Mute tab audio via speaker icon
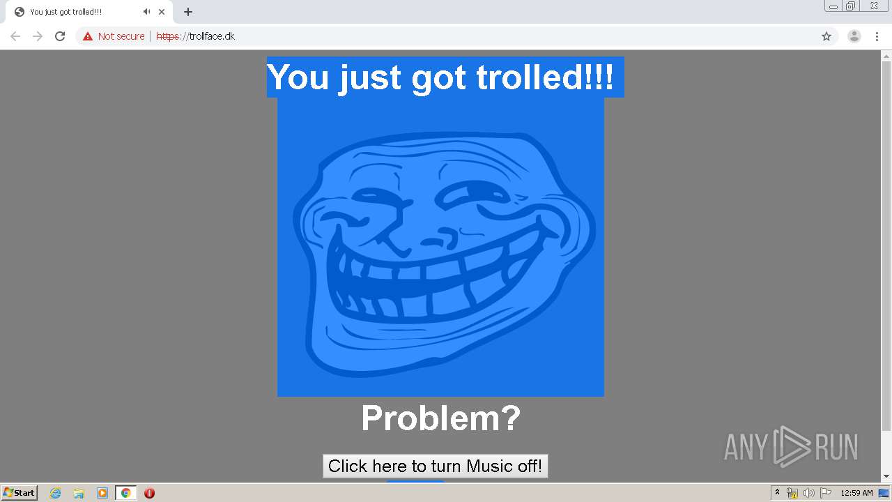The image size is (892, 502). [146, 12]
